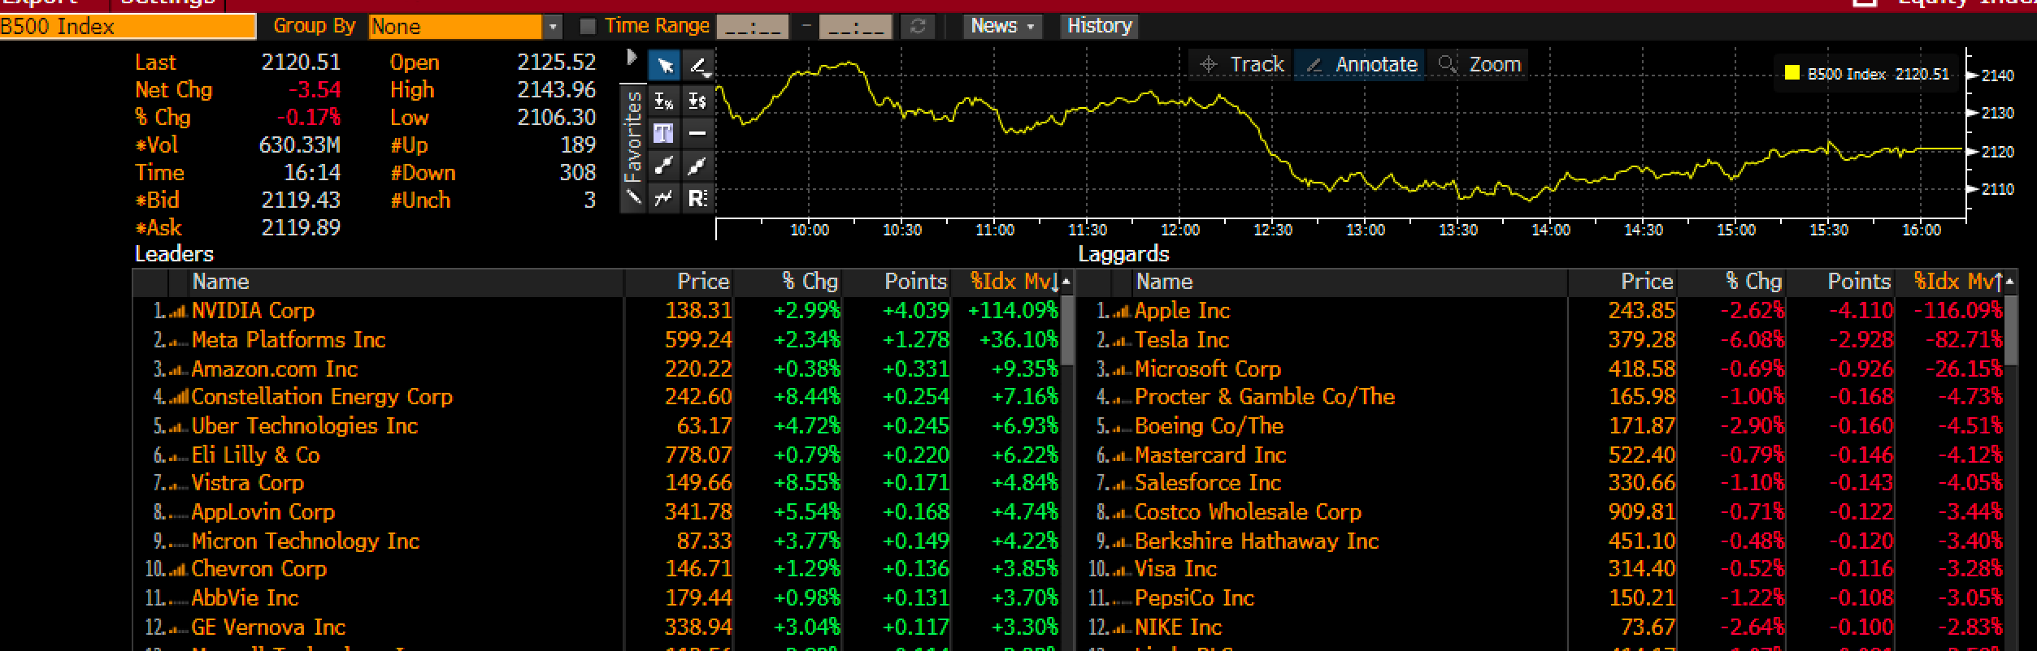Click PepsiCo Inc % Chg -1.22%
Screen dimensions: 2037x651
[1752, 599]
